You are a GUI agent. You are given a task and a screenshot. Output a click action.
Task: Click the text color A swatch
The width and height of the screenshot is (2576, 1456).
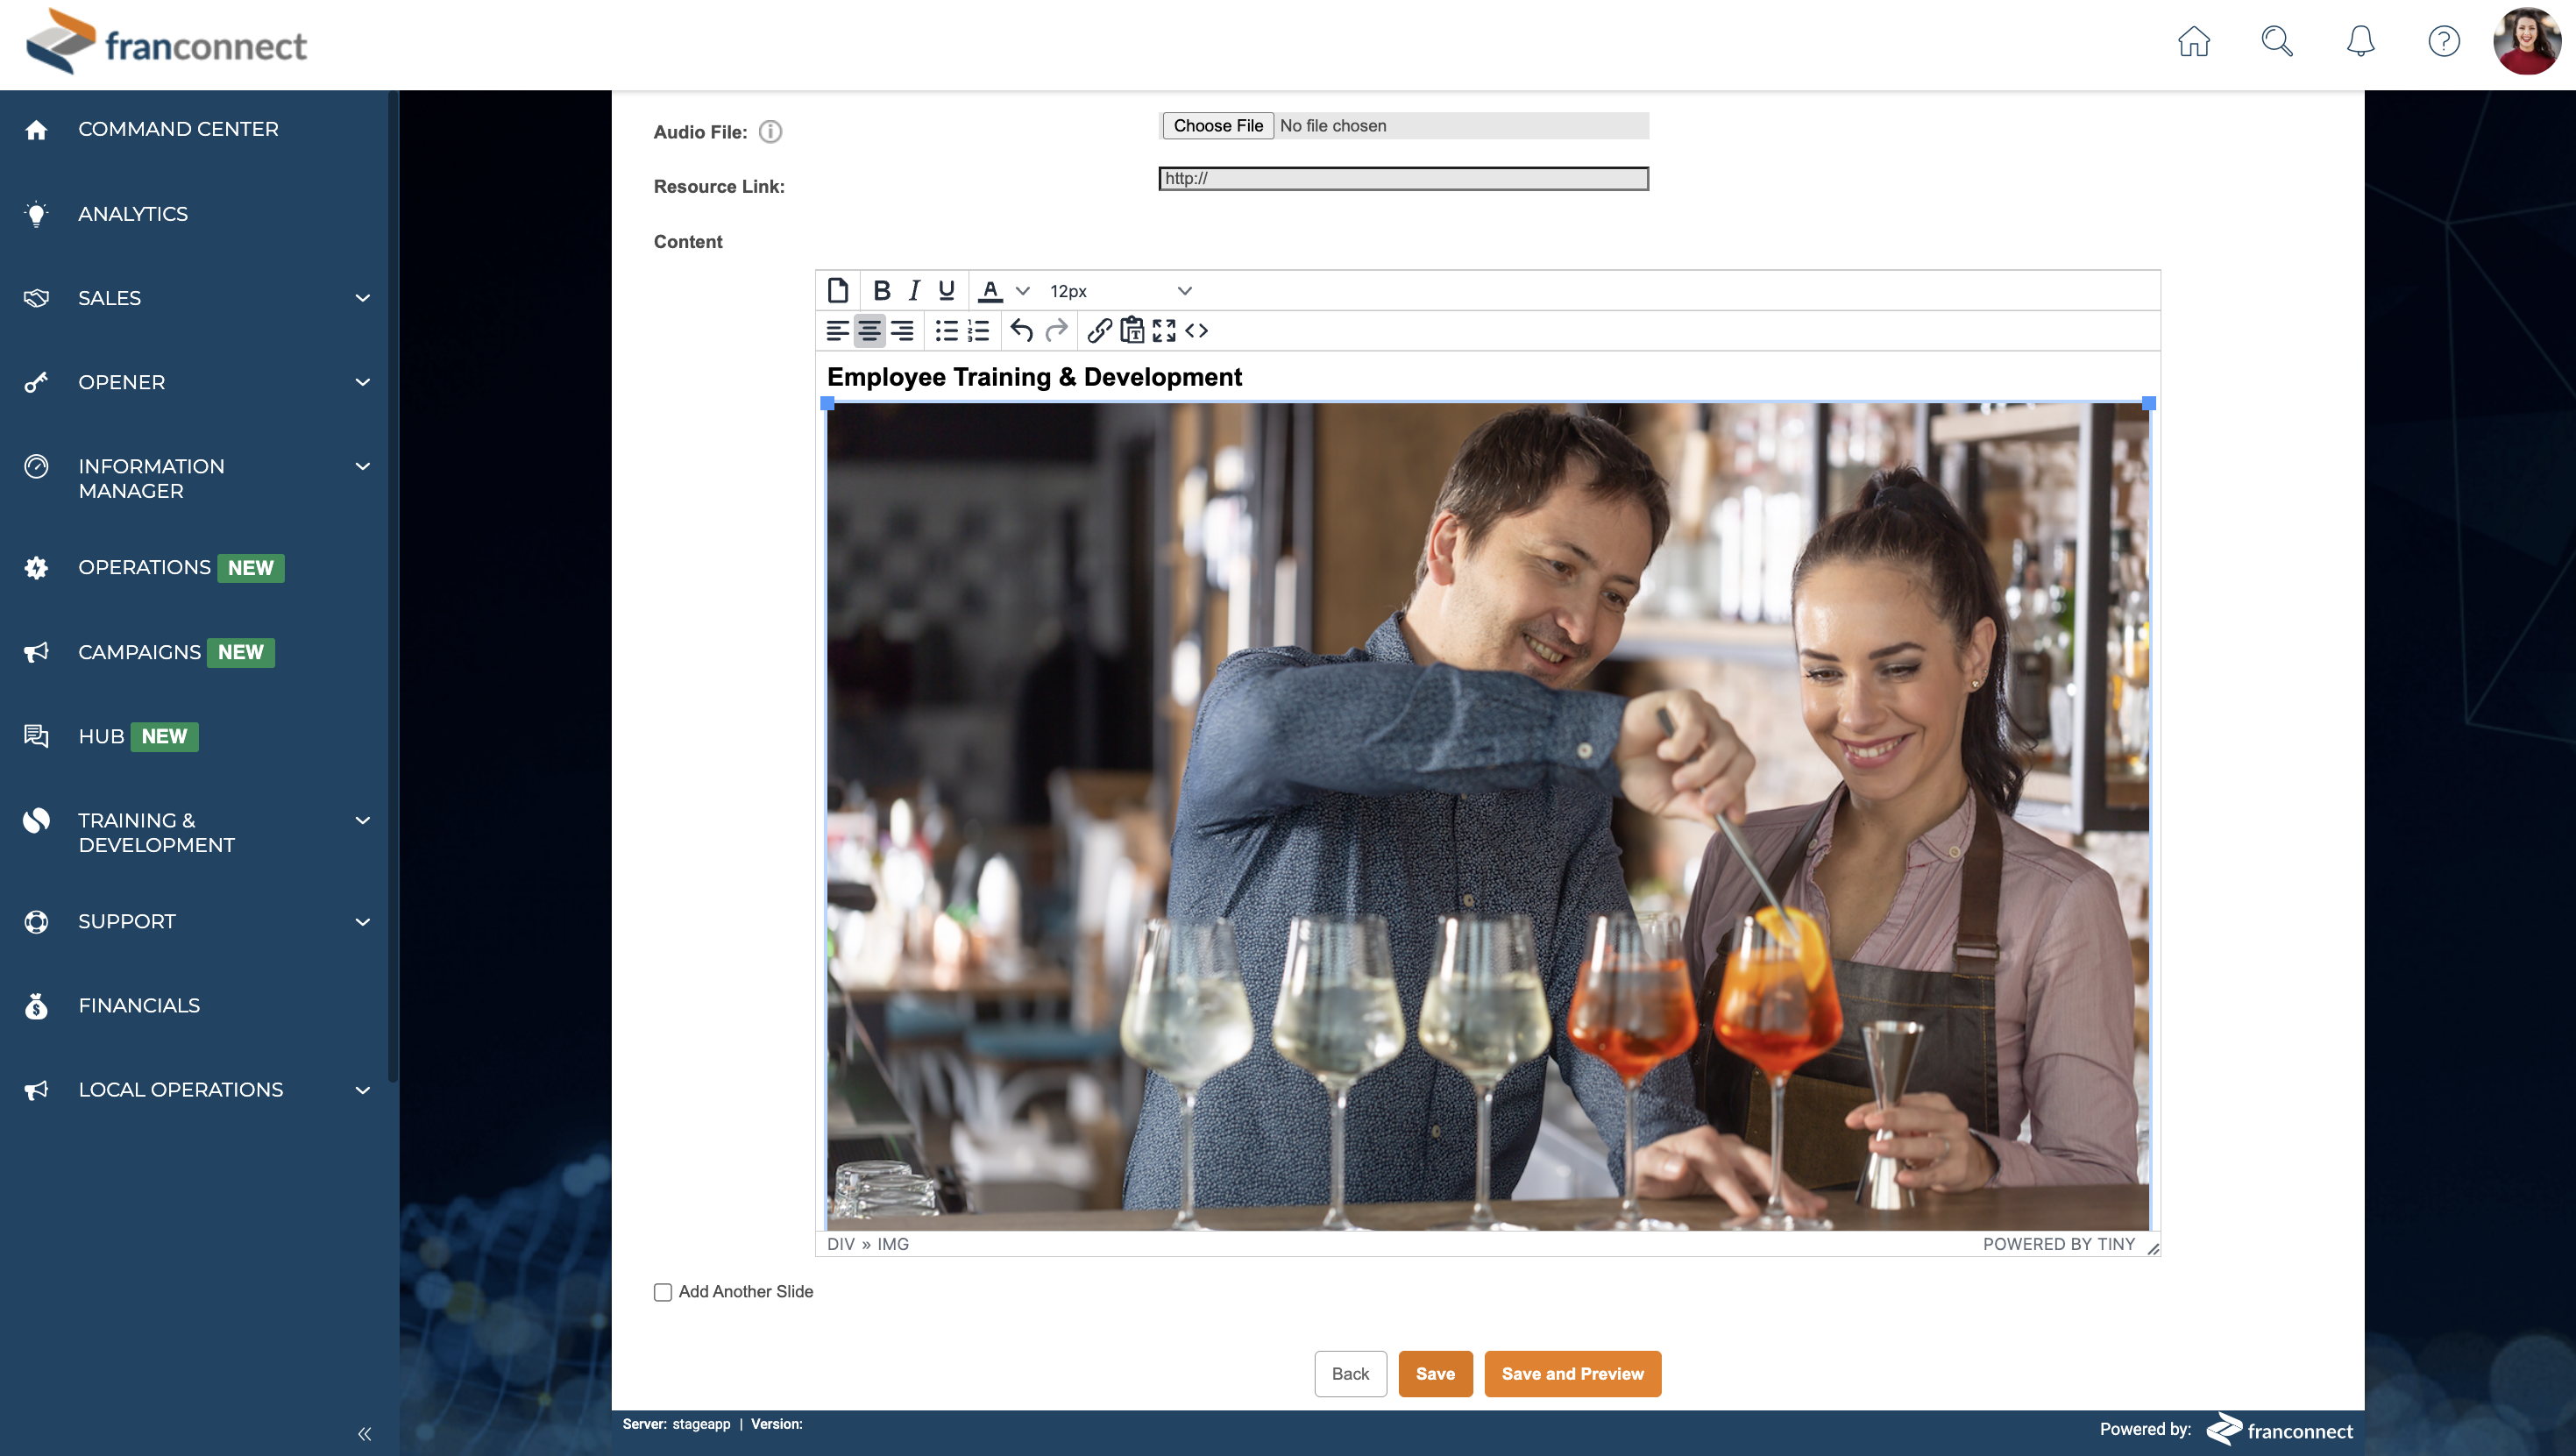[x=990, y=291]
